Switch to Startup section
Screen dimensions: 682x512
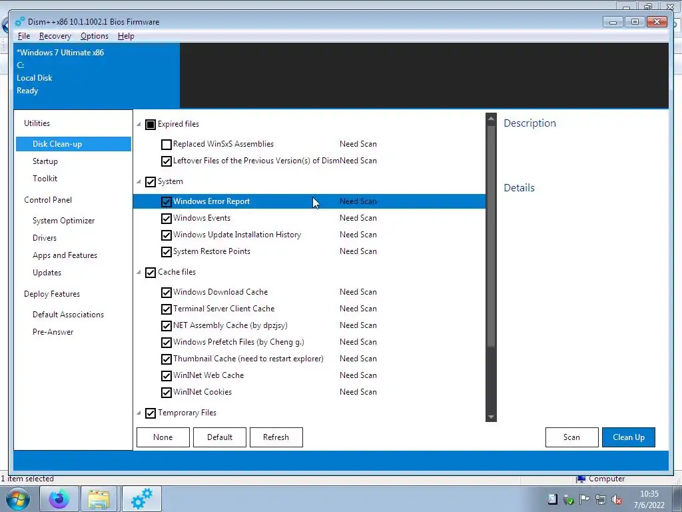[45, 161]
